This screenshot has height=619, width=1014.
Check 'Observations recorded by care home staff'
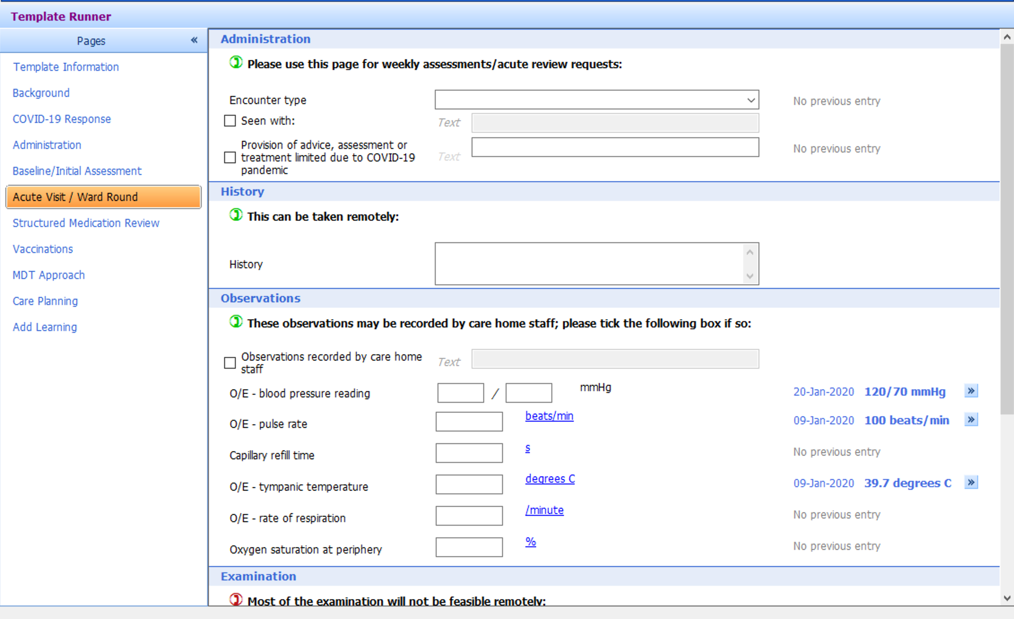coord(230,363)
